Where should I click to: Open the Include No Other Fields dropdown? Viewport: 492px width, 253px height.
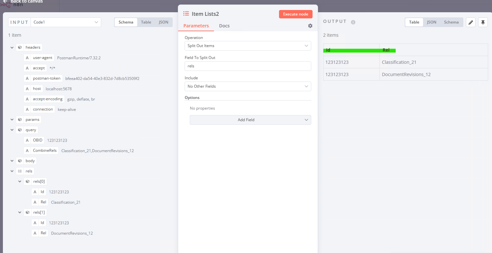[248, 86]
